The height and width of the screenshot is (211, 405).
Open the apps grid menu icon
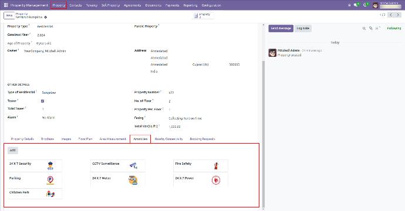(x=6, y=5)
